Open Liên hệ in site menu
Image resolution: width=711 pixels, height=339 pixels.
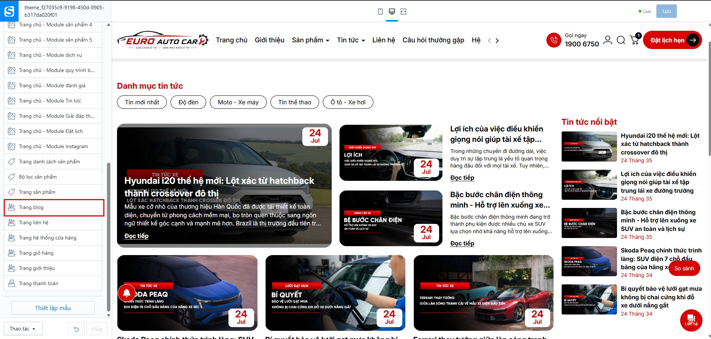point(384,40)
